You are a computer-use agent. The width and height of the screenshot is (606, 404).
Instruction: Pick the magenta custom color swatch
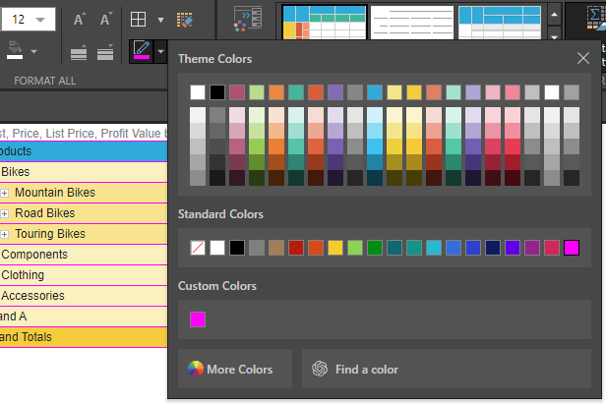[198, 318]
